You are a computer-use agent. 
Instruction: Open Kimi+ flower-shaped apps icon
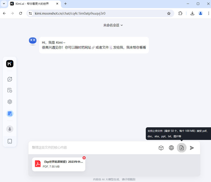coord(10,102)
